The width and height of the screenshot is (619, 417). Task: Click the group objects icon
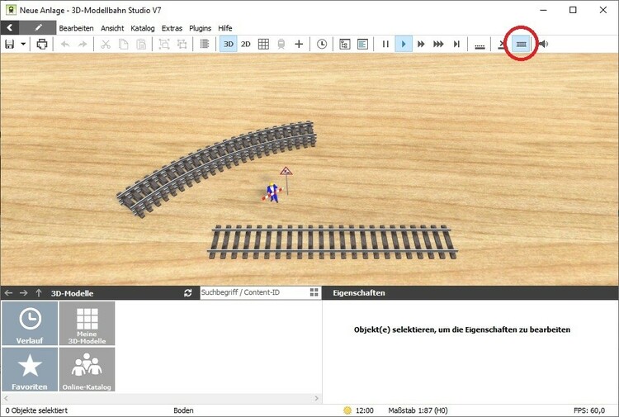pos(164,44)
